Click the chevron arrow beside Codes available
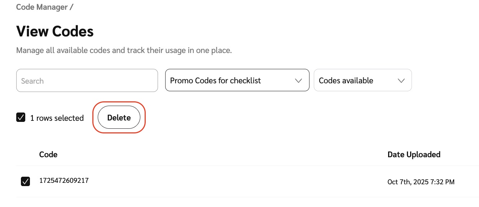Screen dimensions: 479x207 pyautogui.click(x=401, y=80)
